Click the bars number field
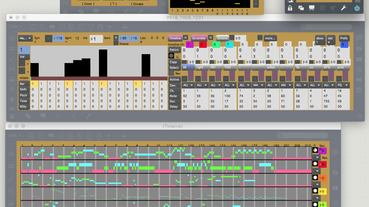369x207 pixels. tap(96, 39)
